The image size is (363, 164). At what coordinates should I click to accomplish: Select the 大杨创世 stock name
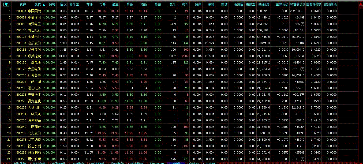pos(35,107)
